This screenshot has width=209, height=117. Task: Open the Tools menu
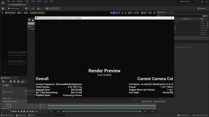coord(27,1)
